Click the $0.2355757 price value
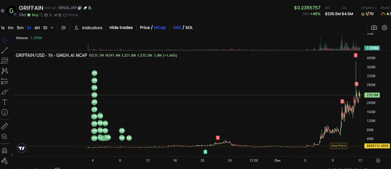The image size is (391, 169). coord(307,7)
